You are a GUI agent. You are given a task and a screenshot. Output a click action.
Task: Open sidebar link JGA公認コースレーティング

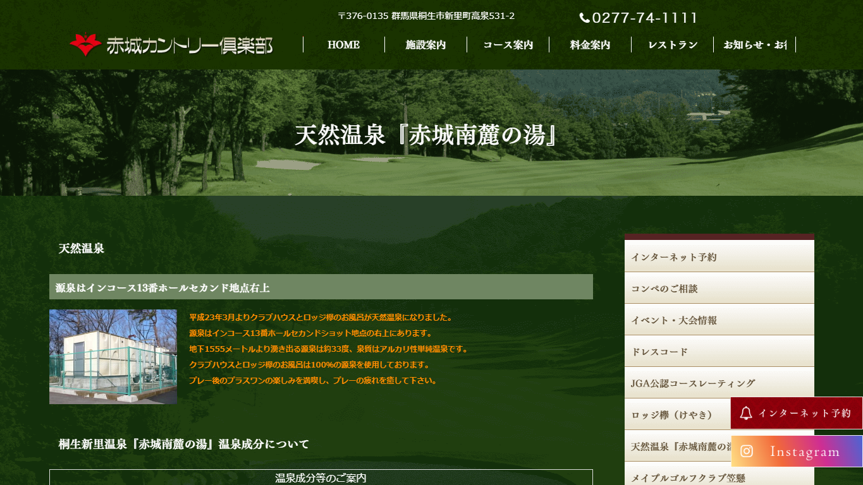coord(719,383)
